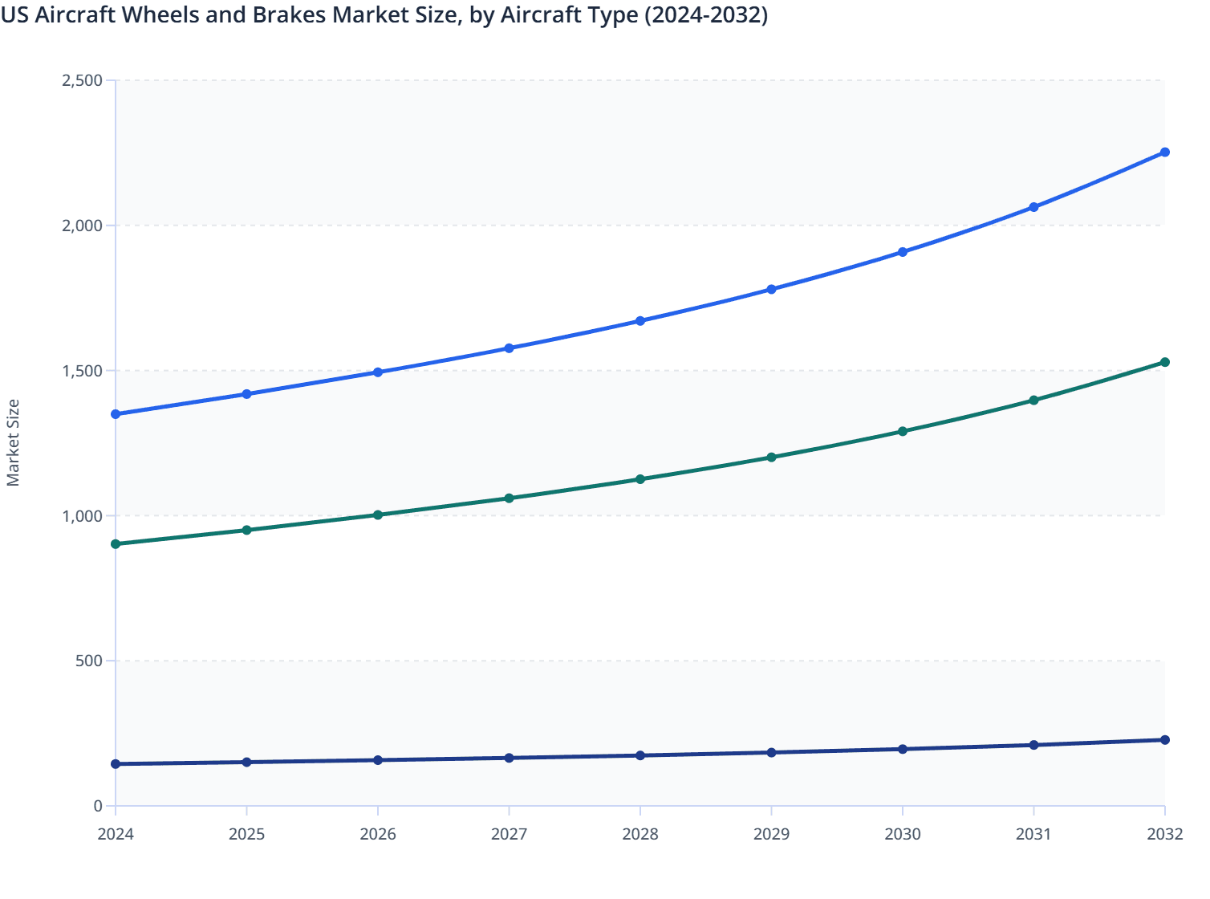Click the 2028 marker on green line

640,478
